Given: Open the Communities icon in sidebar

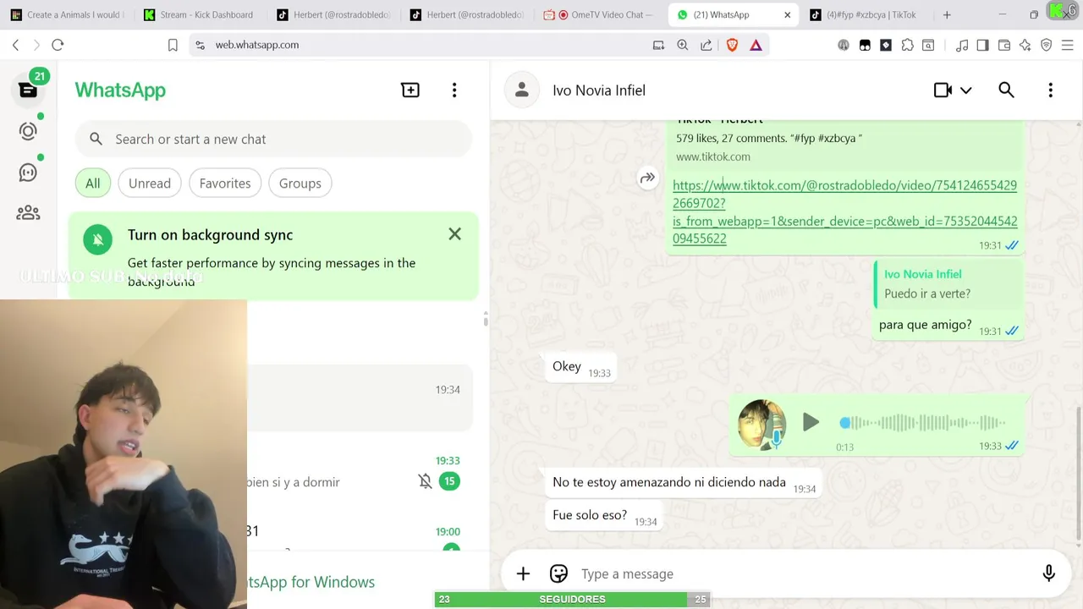Looking at the screenshot, I should coord(28,213).
